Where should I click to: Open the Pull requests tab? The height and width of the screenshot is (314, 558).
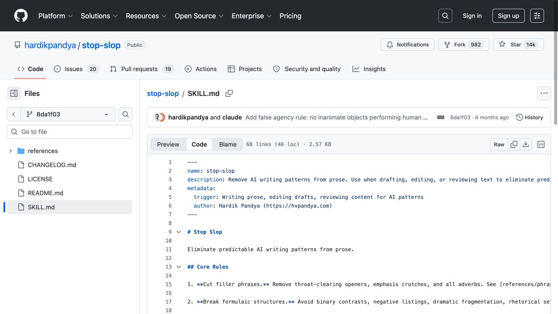pyautogui.click(x=142, y=69)
